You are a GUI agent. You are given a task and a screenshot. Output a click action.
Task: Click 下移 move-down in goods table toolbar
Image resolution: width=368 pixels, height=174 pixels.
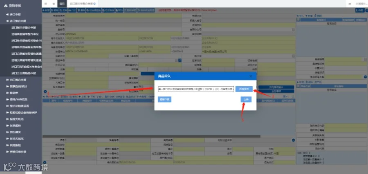pyautogui.click(x=91, y=96)
